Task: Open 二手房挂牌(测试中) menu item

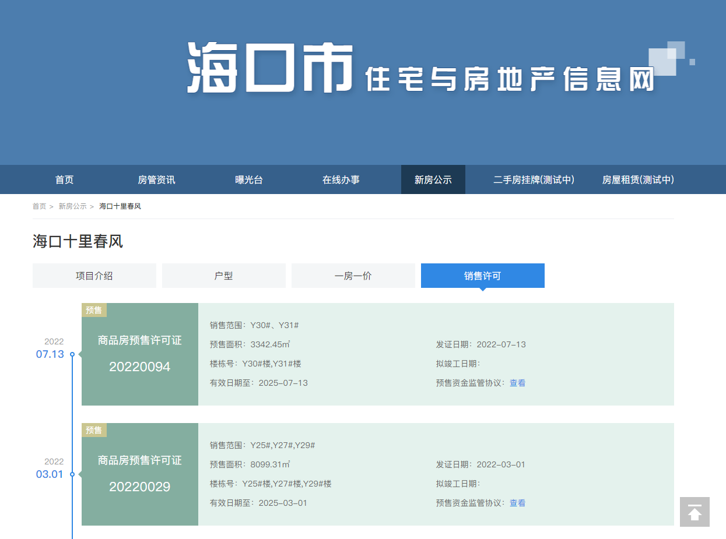Action: coord(534,180)
